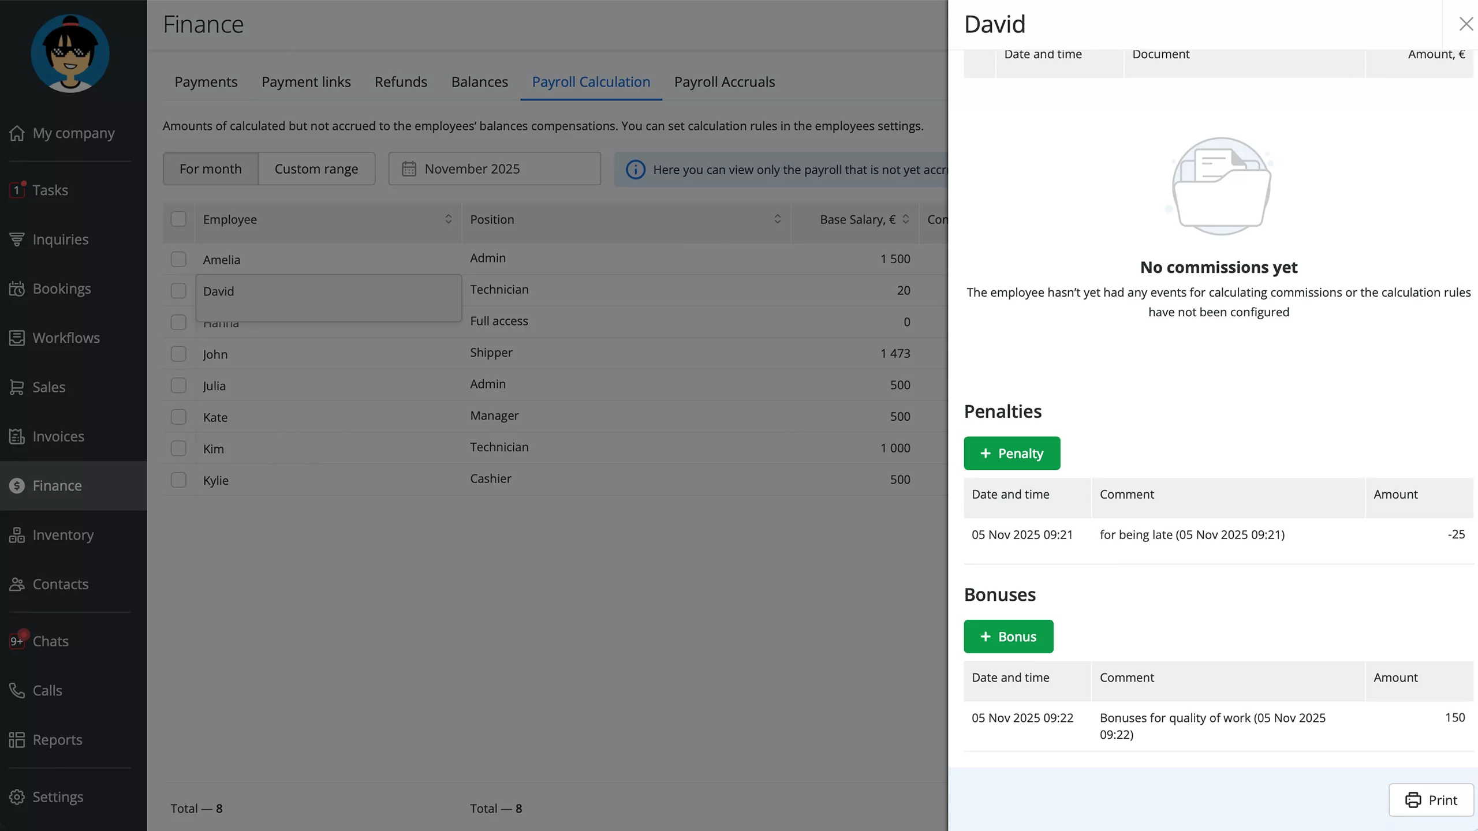1478x831 pixels.
Task: Click the green Bonus button
Action: click(1008, 637)
